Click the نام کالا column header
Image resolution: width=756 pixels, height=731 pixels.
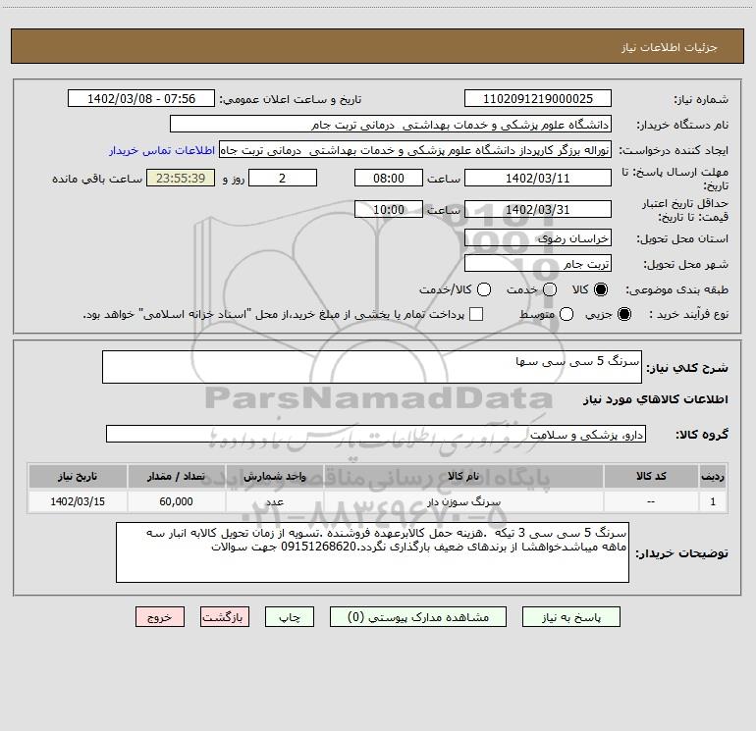click(x=463, y=476)
